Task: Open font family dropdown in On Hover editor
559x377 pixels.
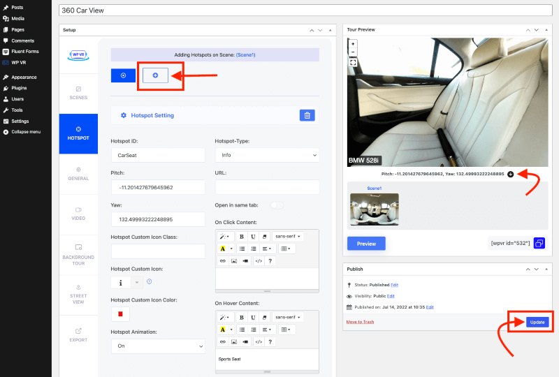Action: (287, 317)
